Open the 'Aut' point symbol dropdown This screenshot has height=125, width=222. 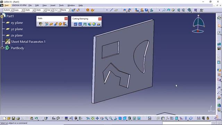52,10
